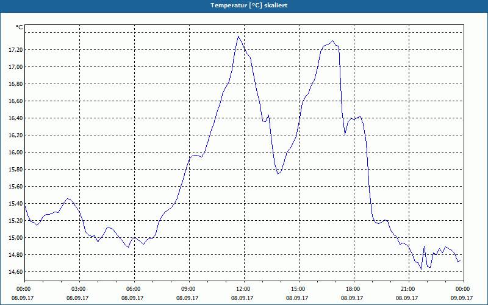Click the 08.09.17 date under 12:00

click(242, 298)
